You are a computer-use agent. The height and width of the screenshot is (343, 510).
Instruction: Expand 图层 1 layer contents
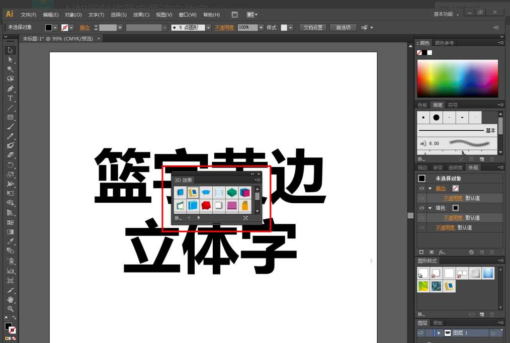click(x=439, y=333)
